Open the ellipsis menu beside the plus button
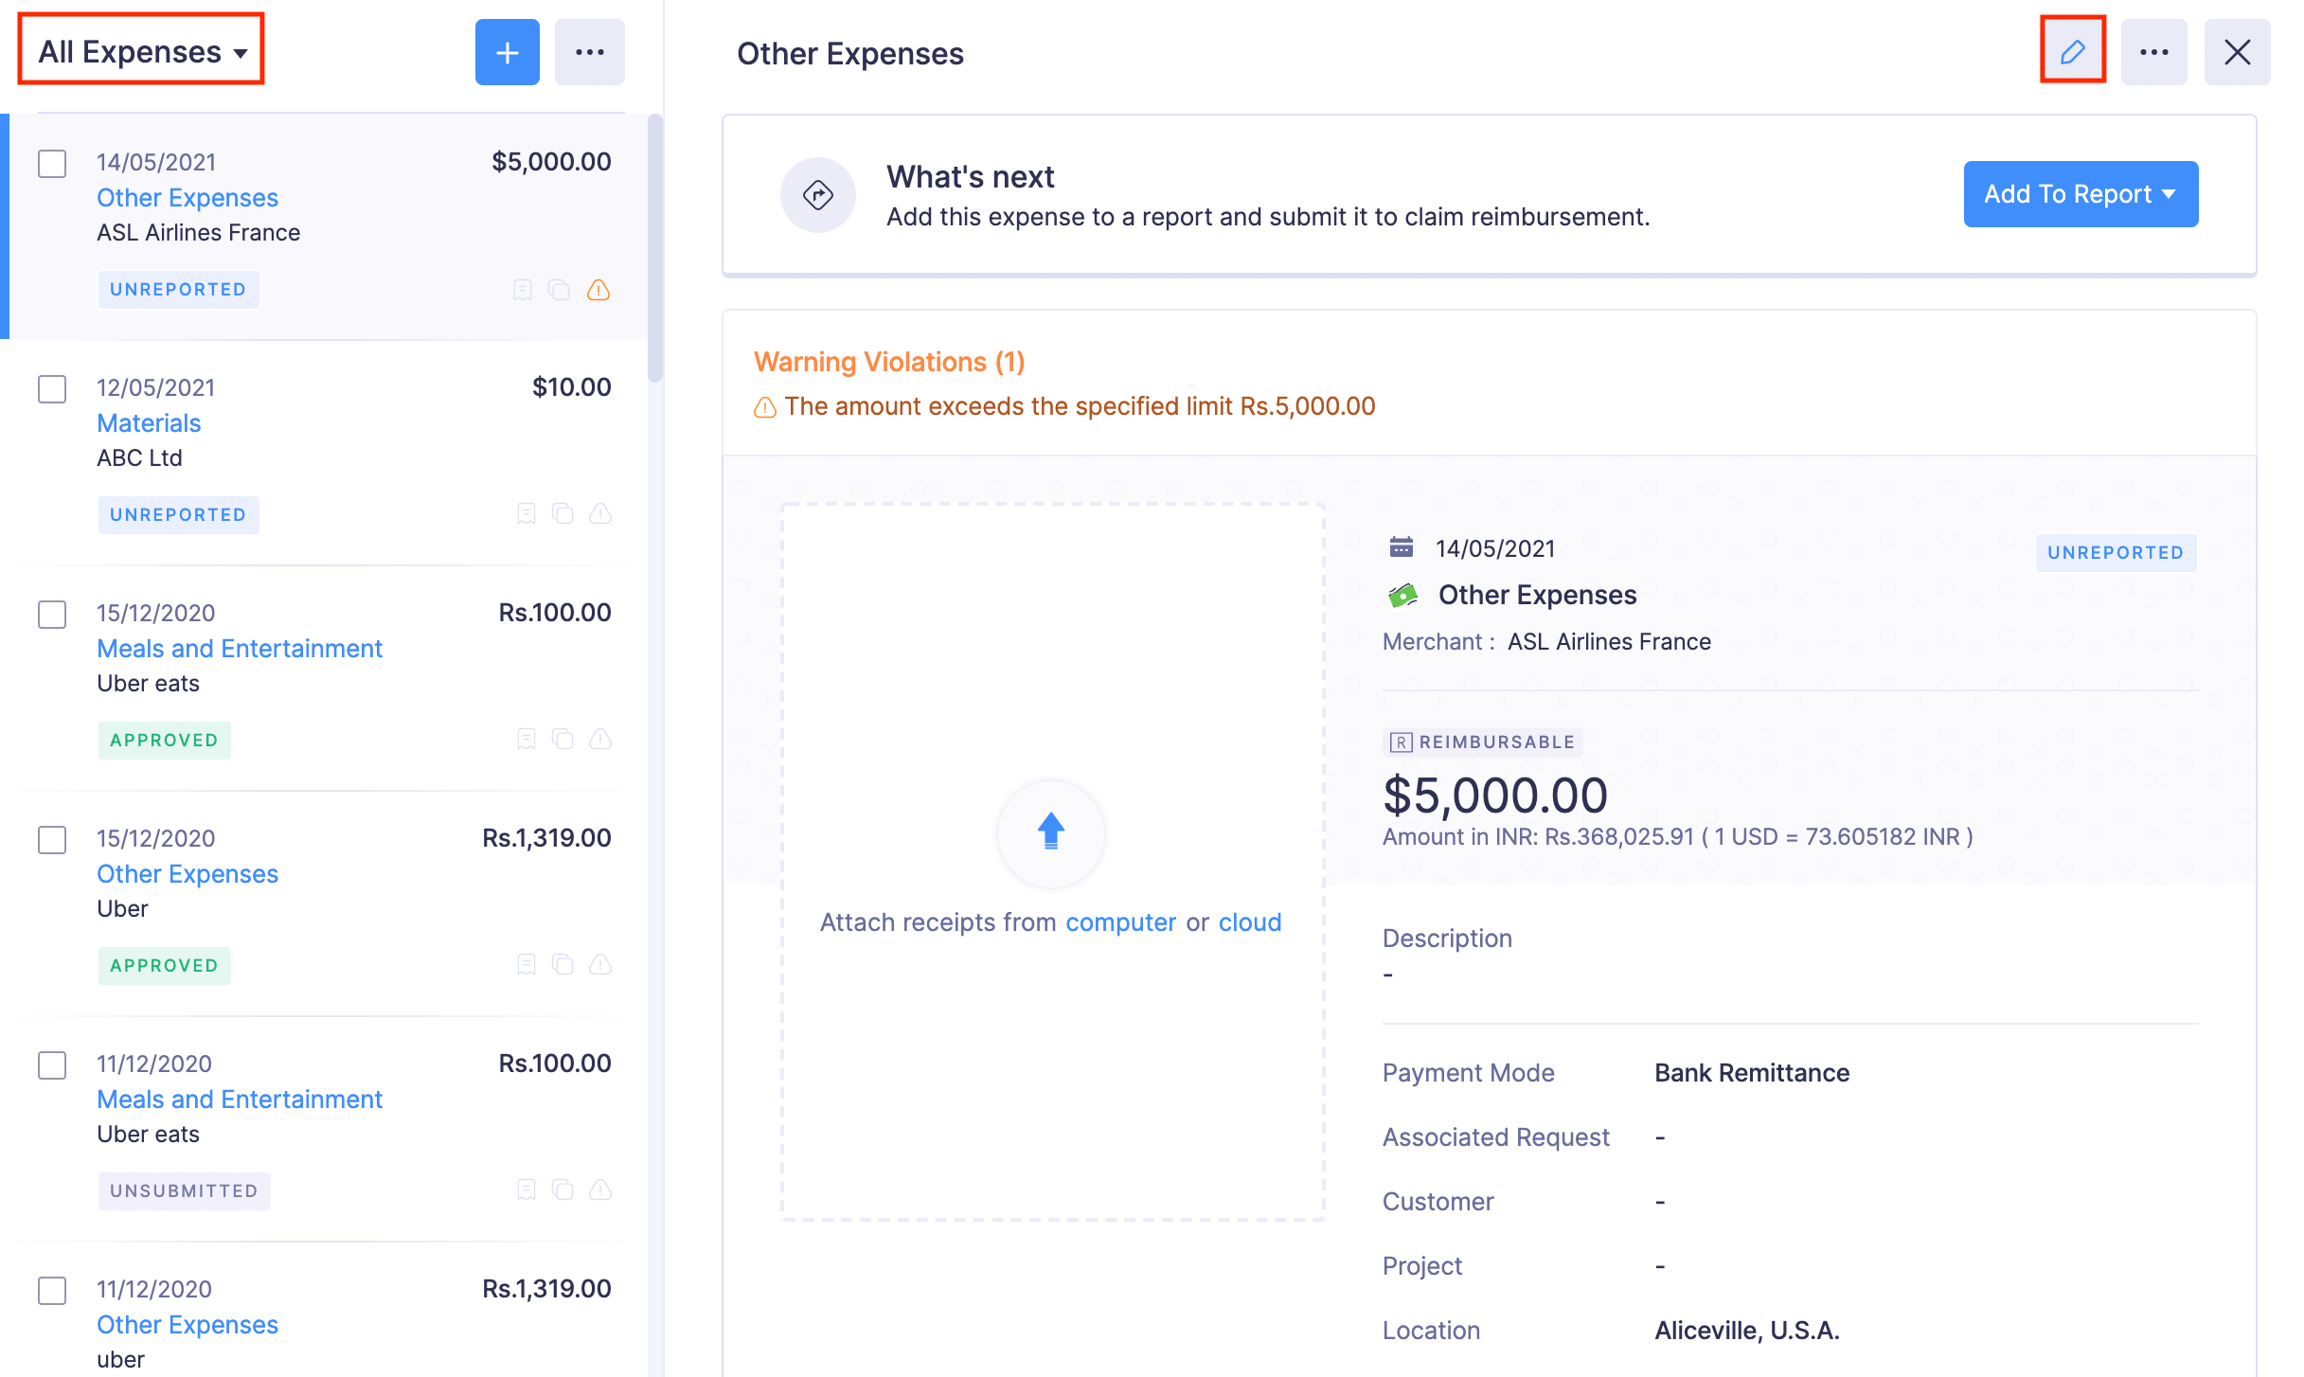2304x1377 pixels. coord(590,52)
